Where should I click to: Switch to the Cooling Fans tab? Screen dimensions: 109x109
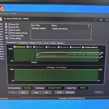[x=23, y=43]
